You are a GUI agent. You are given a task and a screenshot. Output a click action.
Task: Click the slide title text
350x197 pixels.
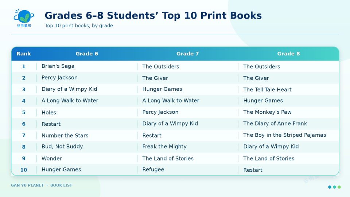(153, 15)
